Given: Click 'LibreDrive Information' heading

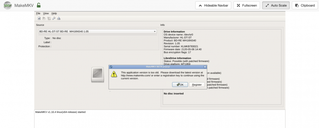Looking at the screenshot, I should (x=177, y=58).
